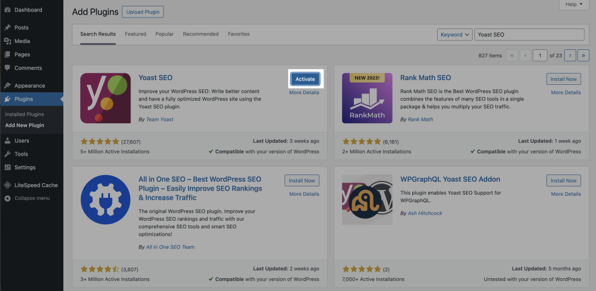Open the Team Yoast author link

pyautogui.click(x=159, y=120)
